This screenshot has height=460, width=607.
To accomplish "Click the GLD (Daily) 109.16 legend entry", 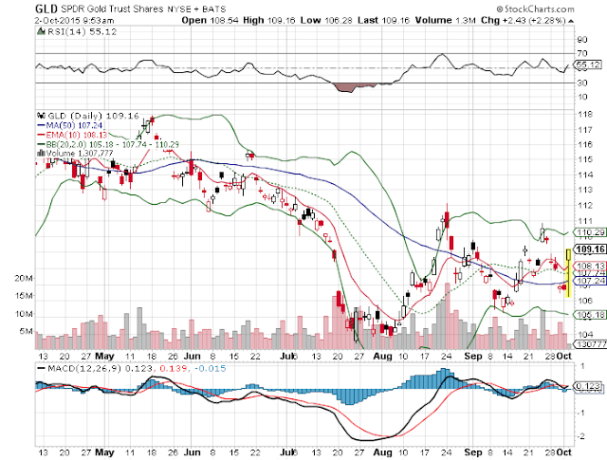I will [93, 116].
